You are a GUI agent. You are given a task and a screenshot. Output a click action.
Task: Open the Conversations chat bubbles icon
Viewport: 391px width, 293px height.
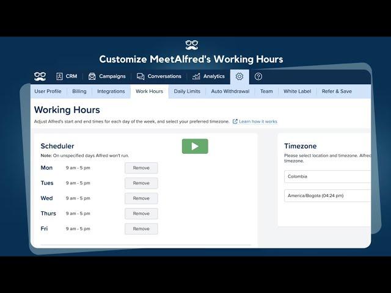click(x=141, y=76)
